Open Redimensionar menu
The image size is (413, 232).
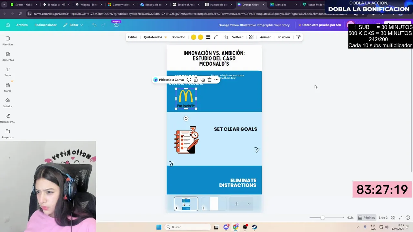click(x=45, y=25)
